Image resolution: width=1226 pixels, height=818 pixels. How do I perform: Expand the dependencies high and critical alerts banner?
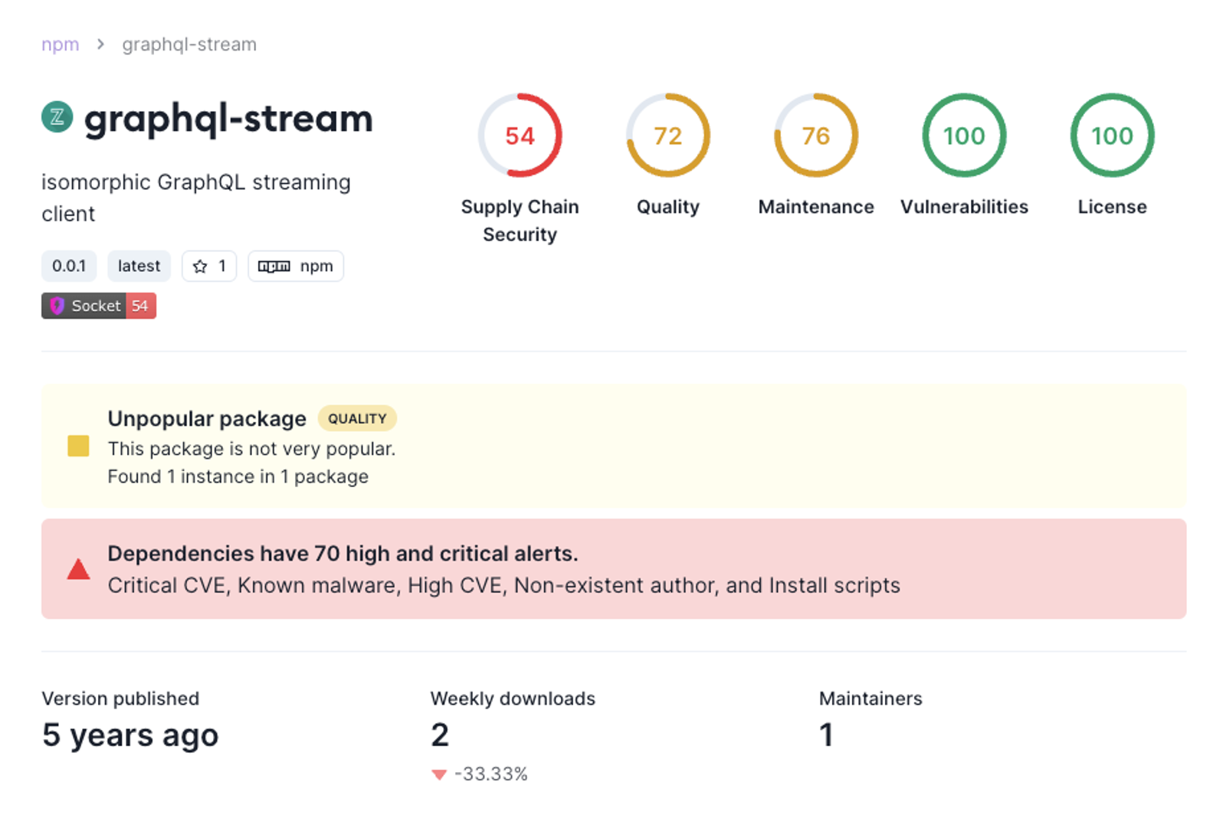(x=614, y=569)
